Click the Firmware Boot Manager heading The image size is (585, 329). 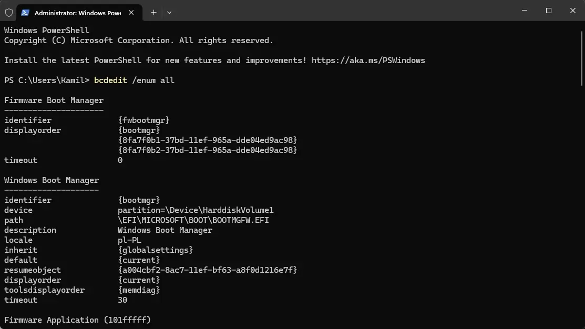(x=54, y=100)
